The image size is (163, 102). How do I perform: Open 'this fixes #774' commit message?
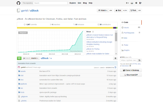[x=45, y=71]
